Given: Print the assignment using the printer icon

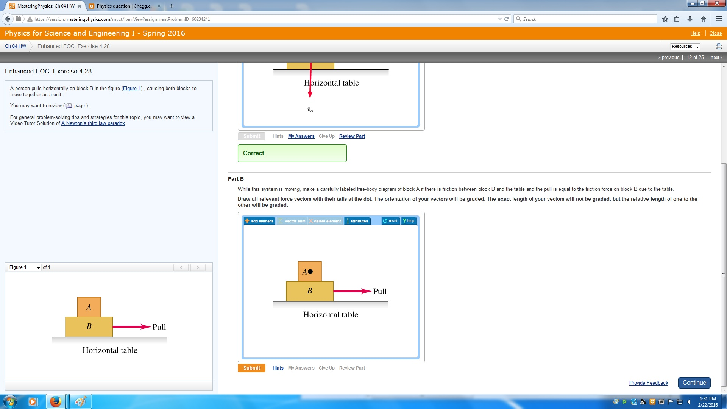Looking at the screenshot, I should [x=719, y=46].
